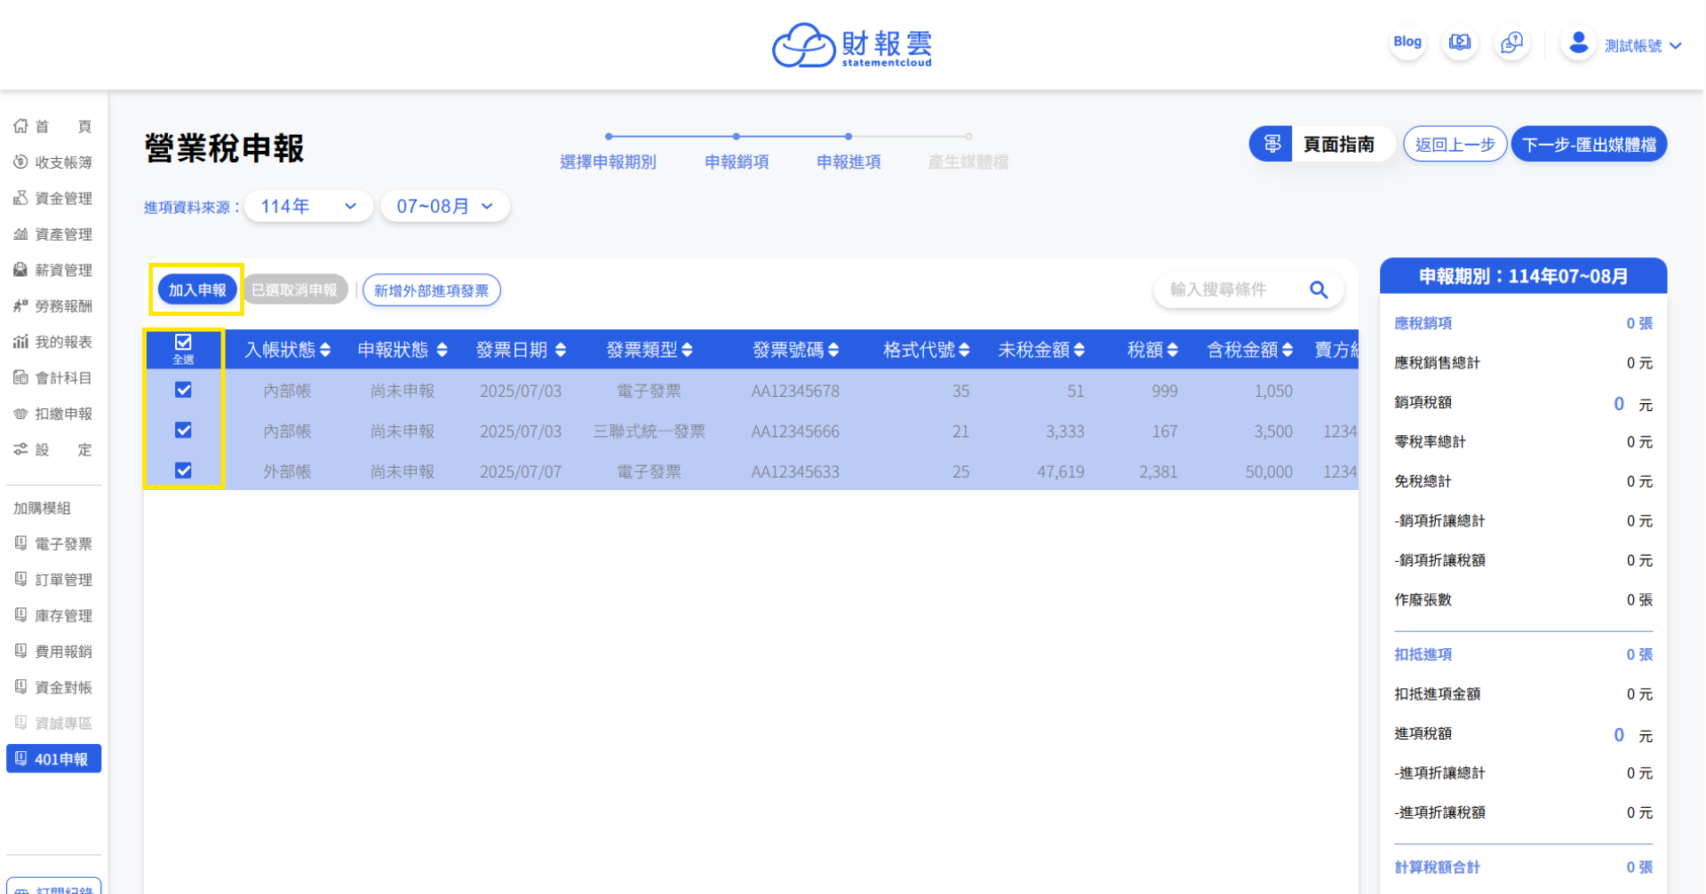Click the 庫存管理 module icon

click(x=20, y=614)
